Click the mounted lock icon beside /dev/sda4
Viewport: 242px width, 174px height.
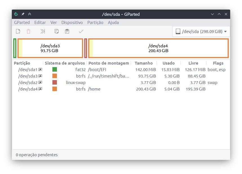[x=40, y=89]
